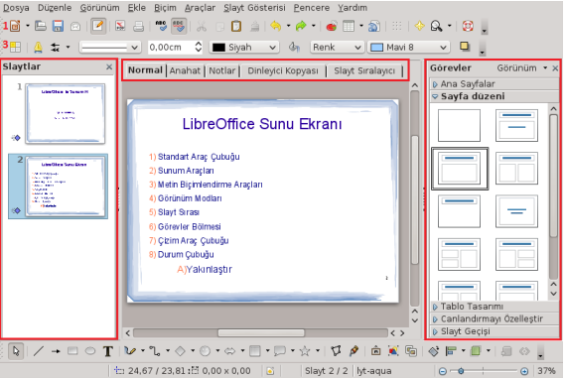Choose the Title, Content layout
The image size is (566, 379).
click(x=459, y=169)
